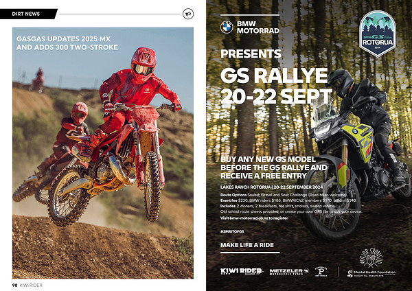Click page number 98 KIWI RIDER footer
Image resolution: width=412 pixels, height=291 pixels.
pyautogui.click(x=27, y=285)
